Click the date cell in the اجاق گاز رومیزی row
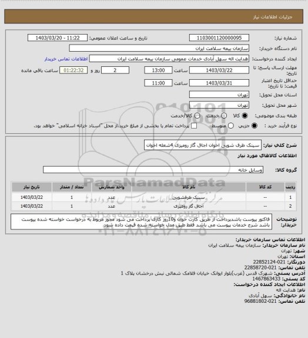This screenshot has width=308, height=338. pyautogui.click(x=32, y=206)
